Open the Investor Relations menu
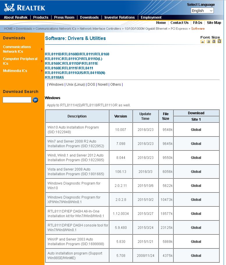Screen dimensions: 226x265 pos(120,17)
